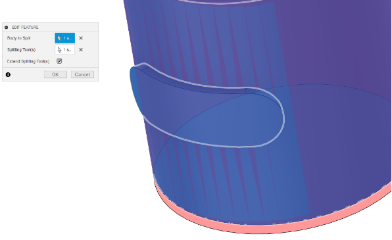392x240 pixels.
Task: Click the EDIT FEATURE title bar
Action: (x=50, y=27)
